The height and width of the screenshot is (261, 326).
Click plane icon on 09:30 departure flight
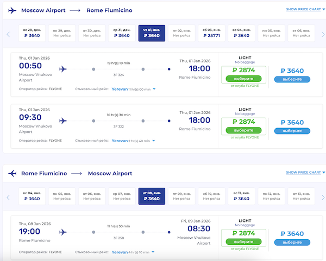click(x=62, y=120)
